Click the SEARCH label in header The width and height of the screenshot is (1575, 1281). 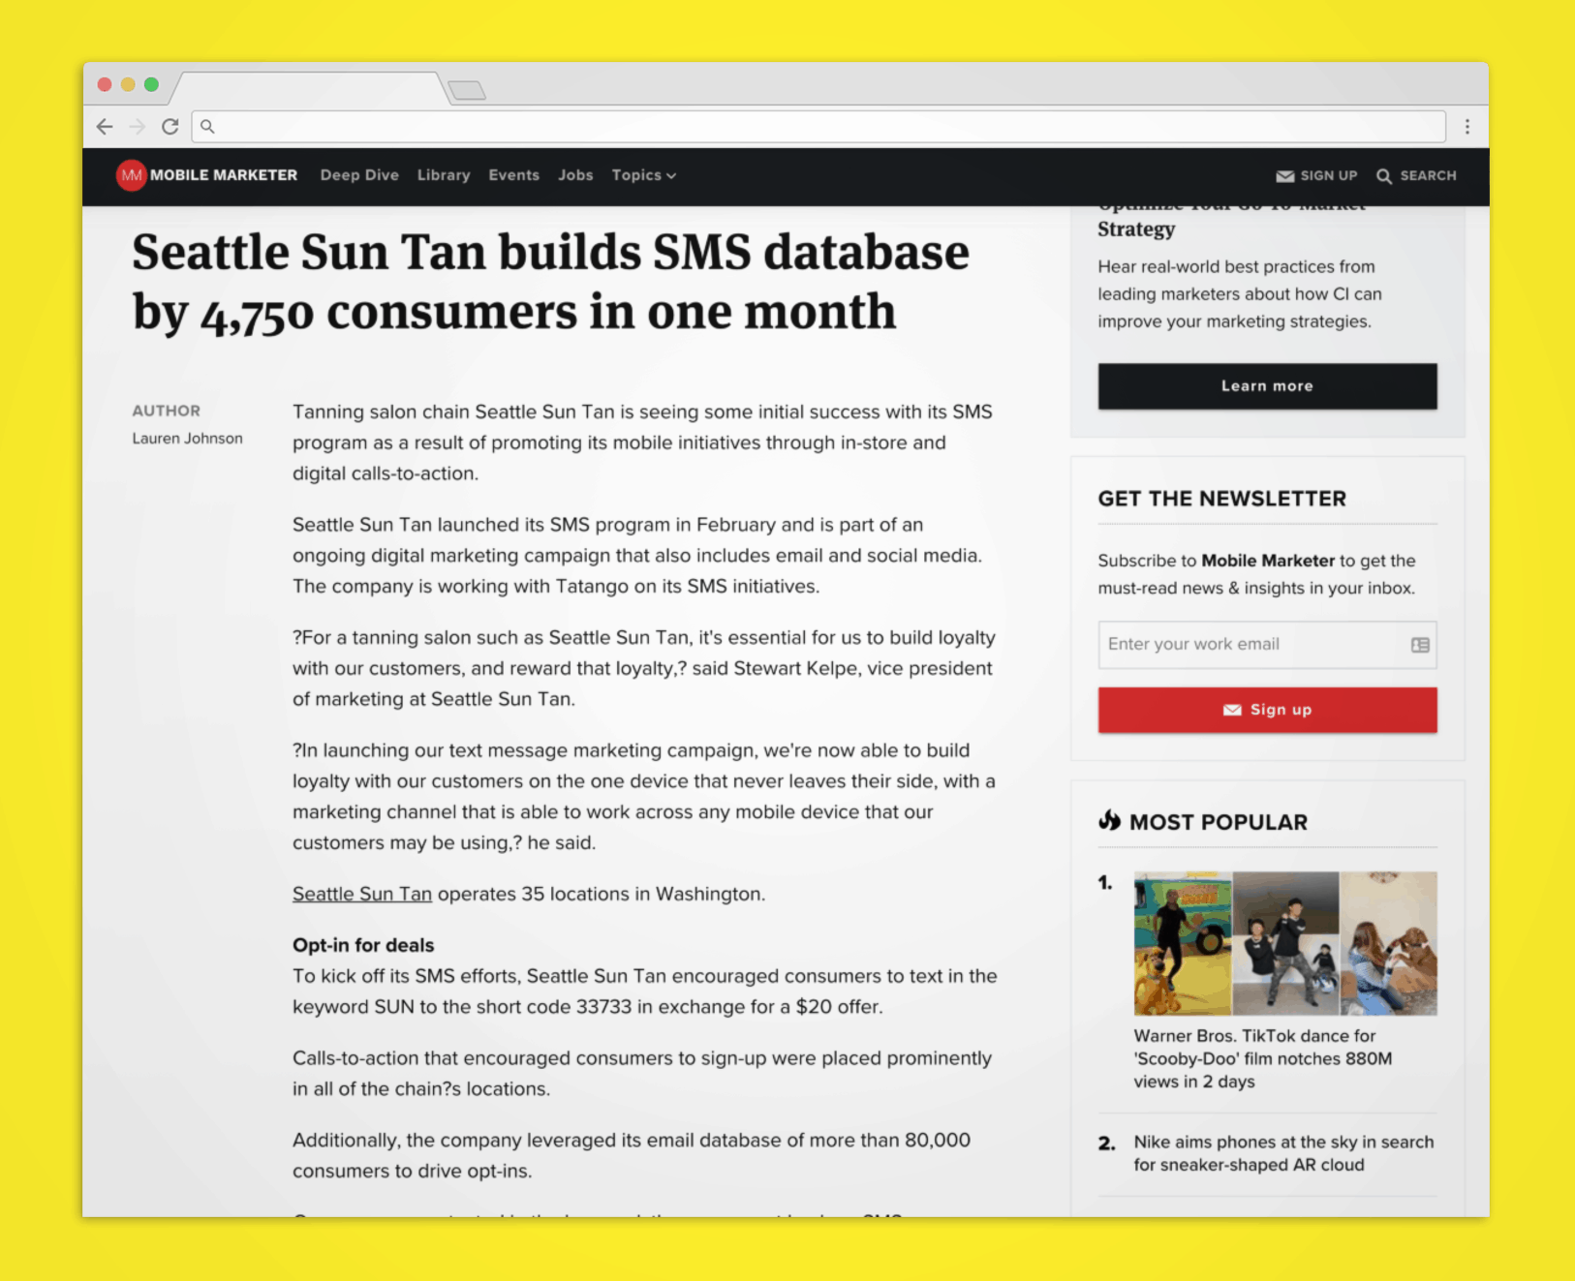[x=1428, y=176]
